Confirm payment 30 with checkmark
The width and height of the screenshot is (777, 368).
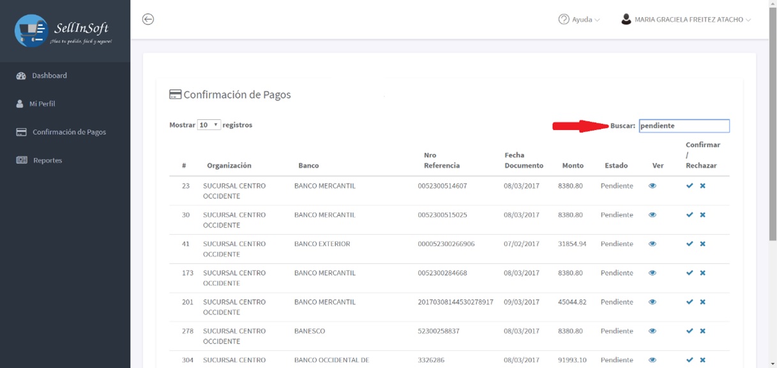690,215
